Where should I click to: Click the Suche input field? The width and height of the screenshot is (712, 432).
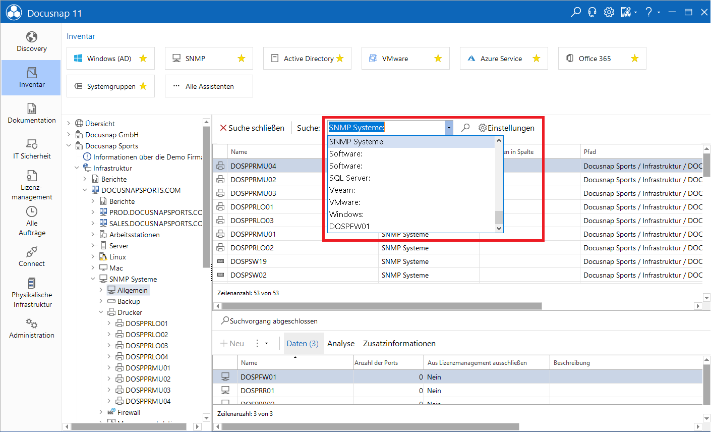click(x=386, y=128)
